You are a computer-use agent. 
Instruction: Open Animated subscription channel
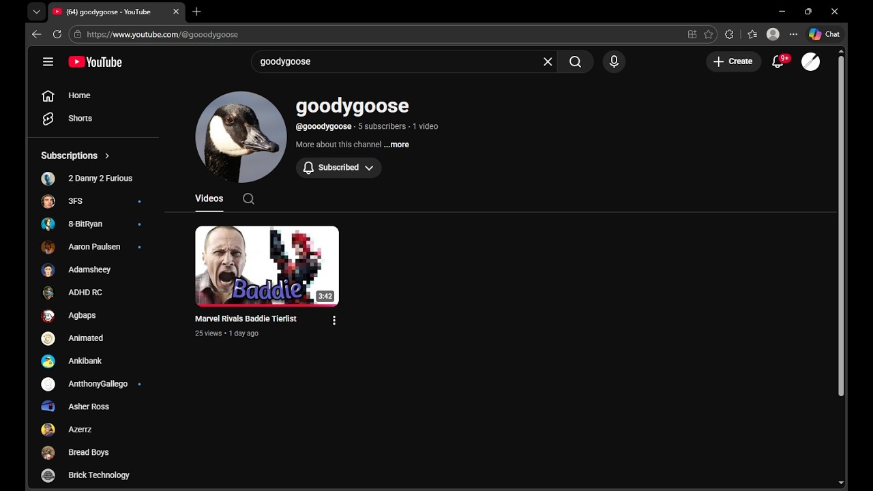point(93,338)
